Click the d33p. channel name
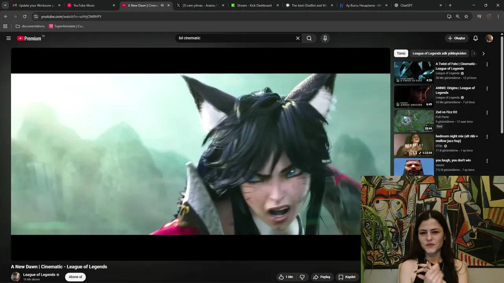The width and height of the screenshot is (504, 283). (439, 146)
